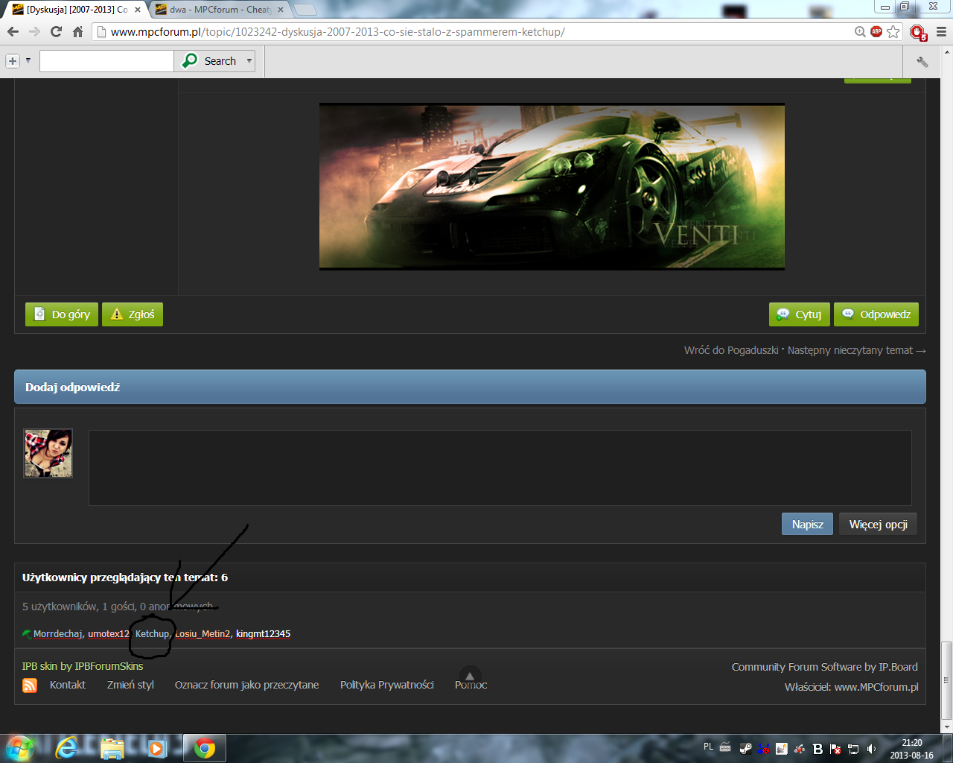Viewport: 953px width, 763px height.
Task: Open the IPB skin by IPBForumSkins link
Action: pos(83,666)
